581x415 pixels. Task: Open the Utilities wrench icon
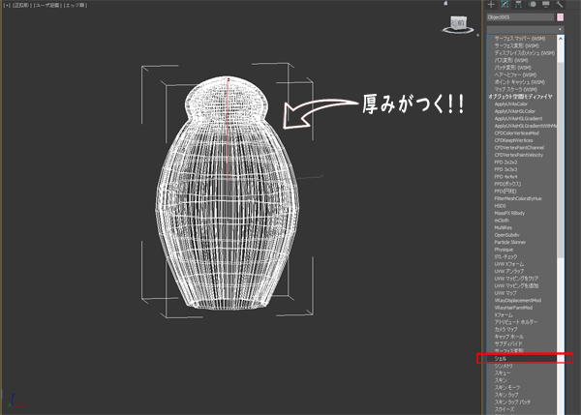(x=561, y=5)
